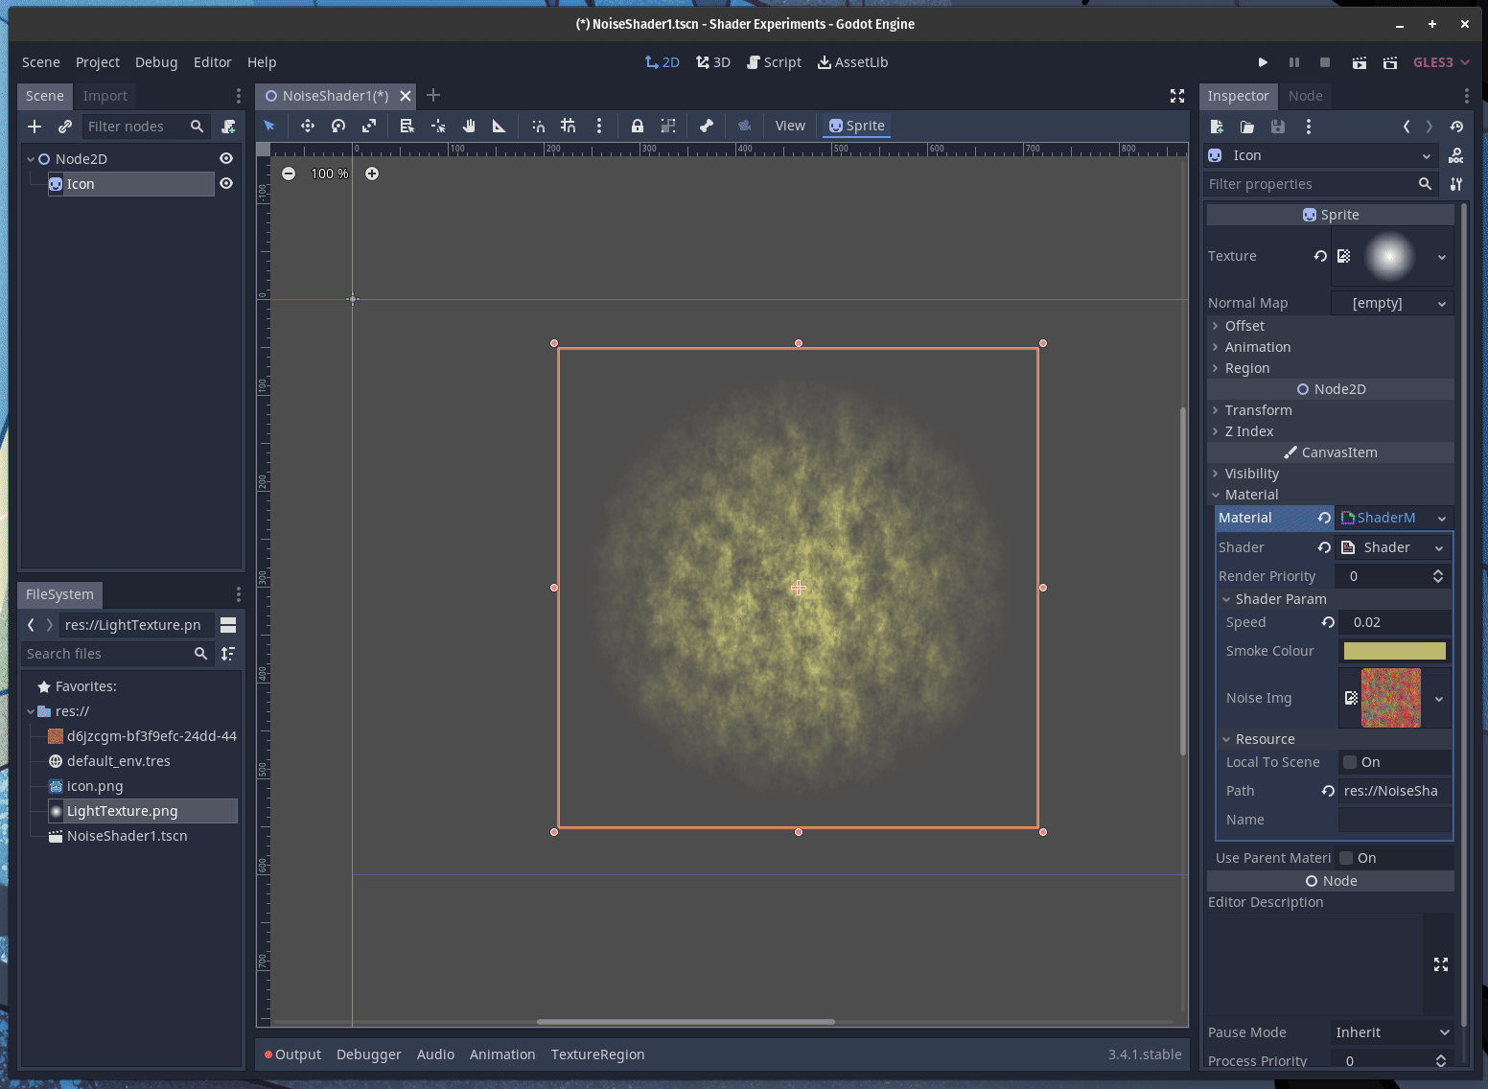The height and width of the screenshot is (1089, 1488).
Task: Play a custom scene
Action: [x=1389, y=62]
